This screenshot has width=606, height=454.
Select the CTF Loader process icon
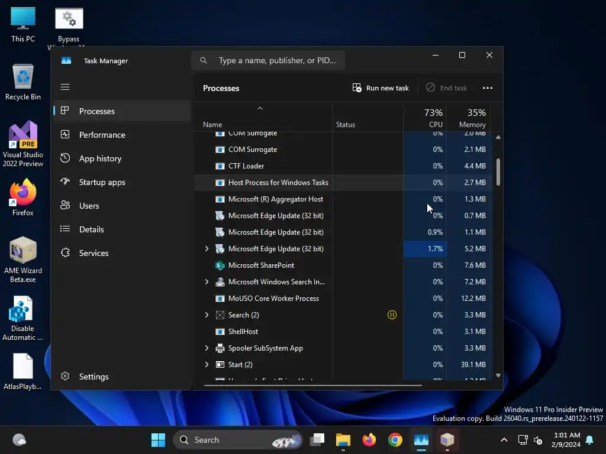tap(220, 166)
